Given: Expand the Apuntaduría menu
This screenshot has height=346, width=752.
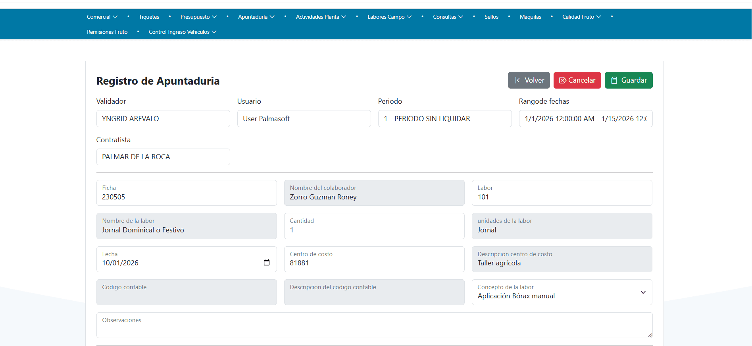Looking at the screenshot, I should (x=256, y=17).
